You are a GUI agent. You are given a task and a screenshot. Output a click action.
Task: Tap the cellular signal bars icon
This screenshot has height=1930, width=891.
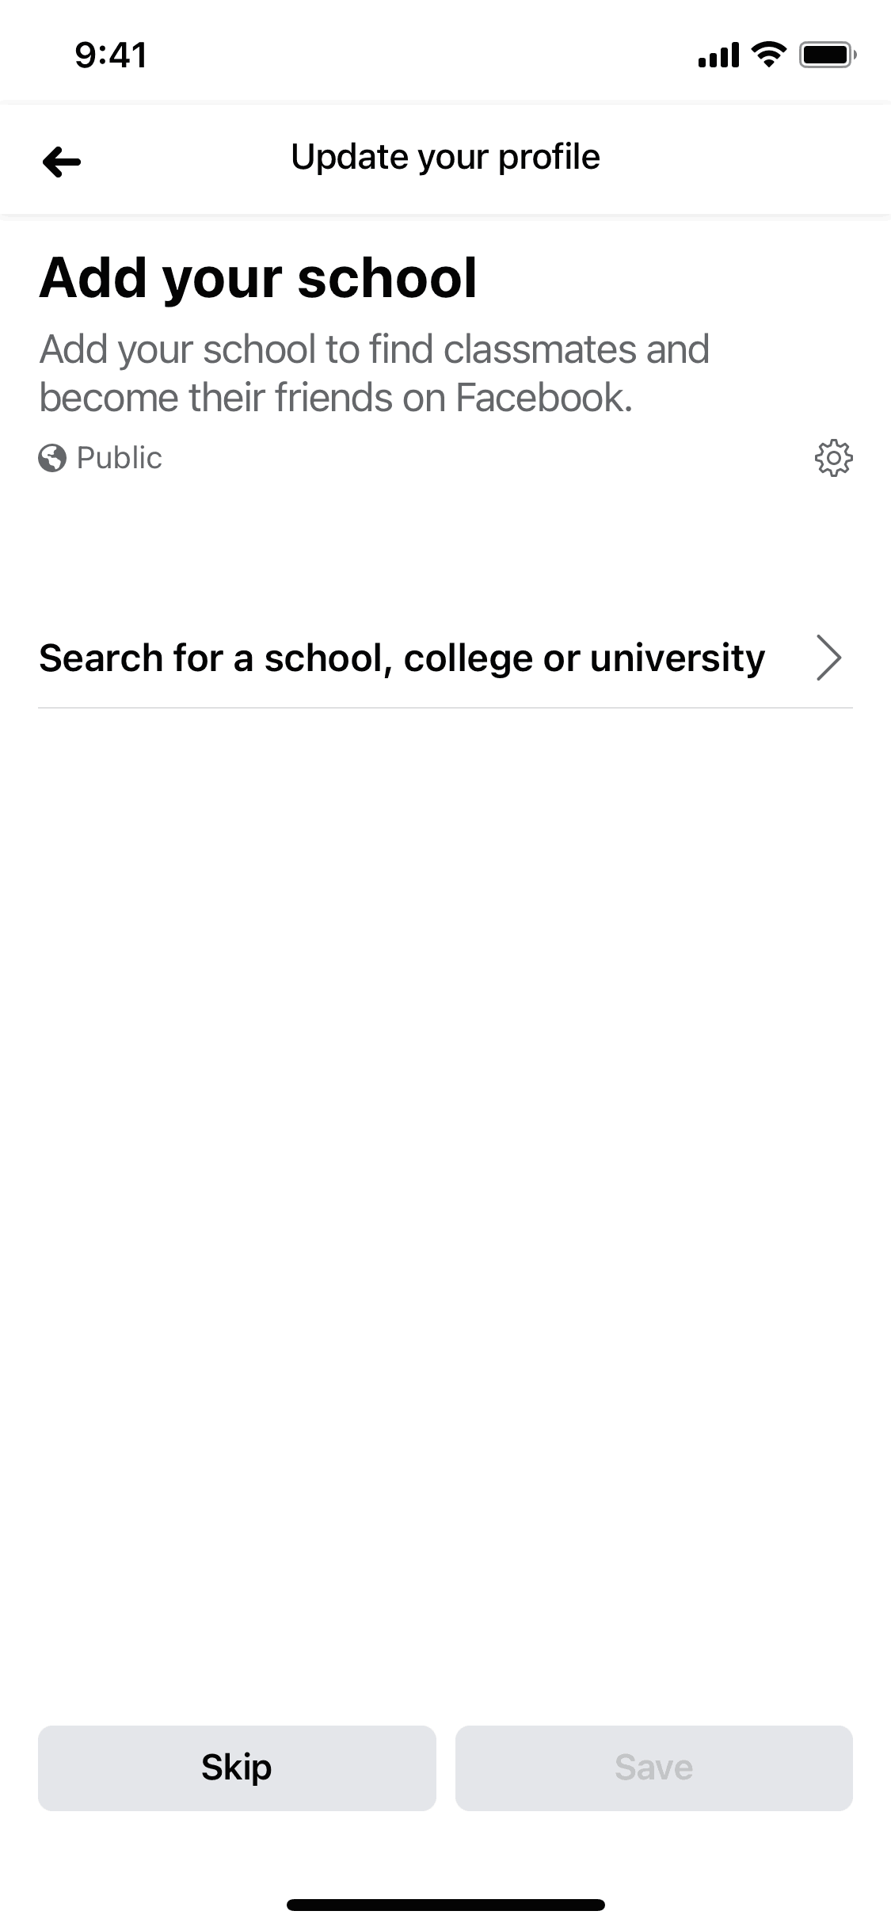(718, 55)
